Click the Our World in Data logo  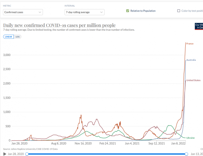[x=199, y=26]
